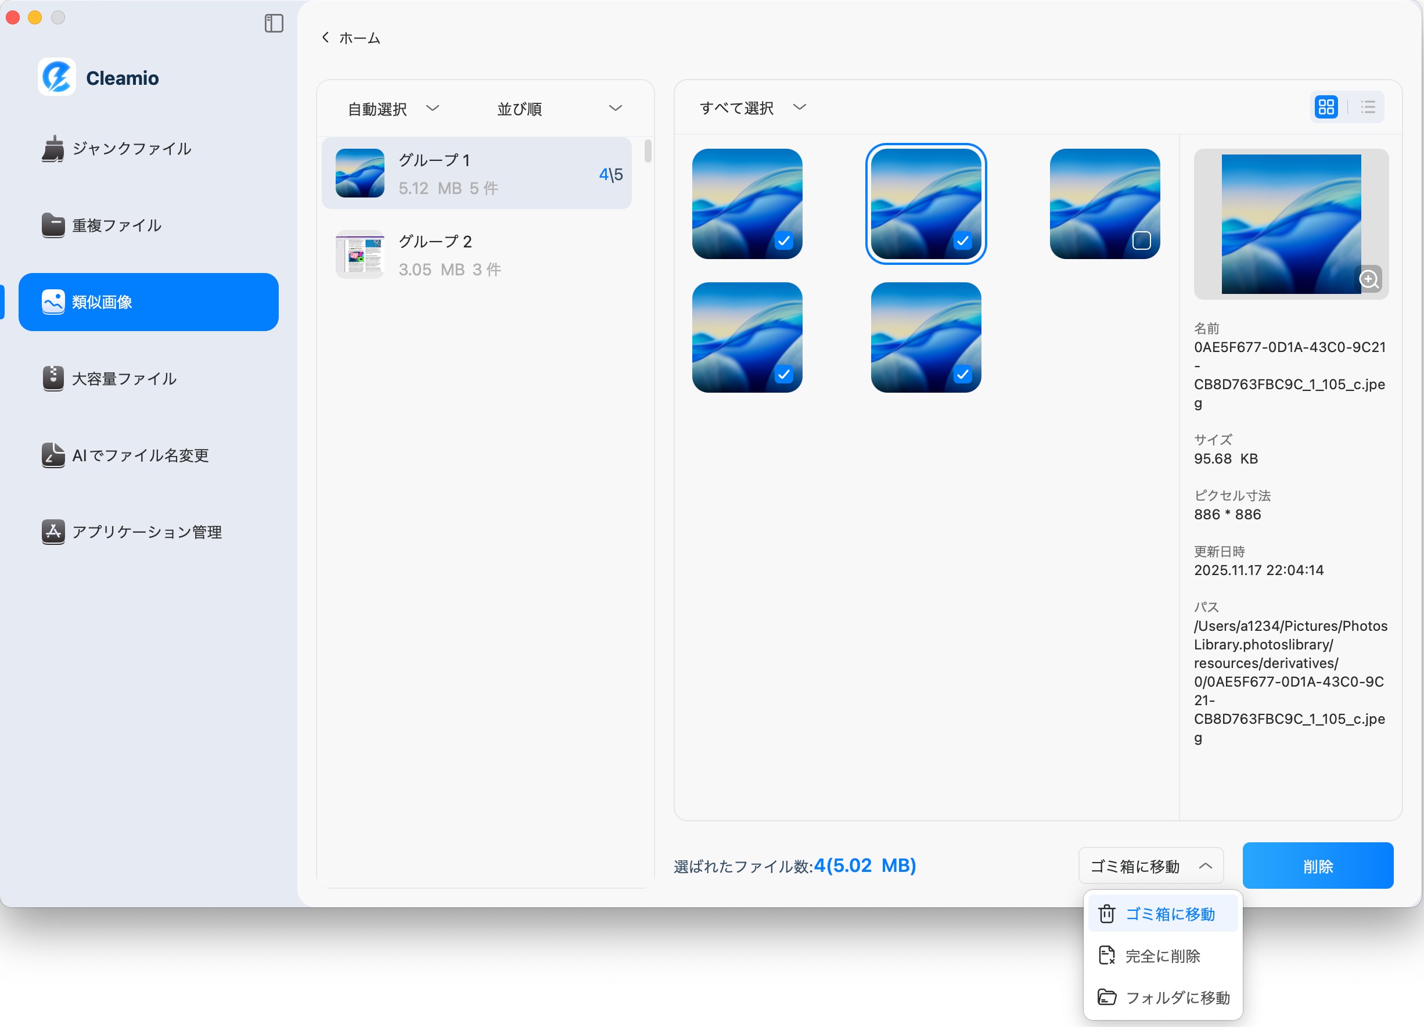Select フォルダに移動 menu option
The height and width of the screenshot is (1027, 1424).
click(1162, 997)
